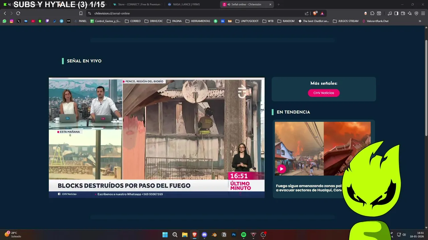Toggle the browser sidebar panel
428x240 pixels.
396,13
